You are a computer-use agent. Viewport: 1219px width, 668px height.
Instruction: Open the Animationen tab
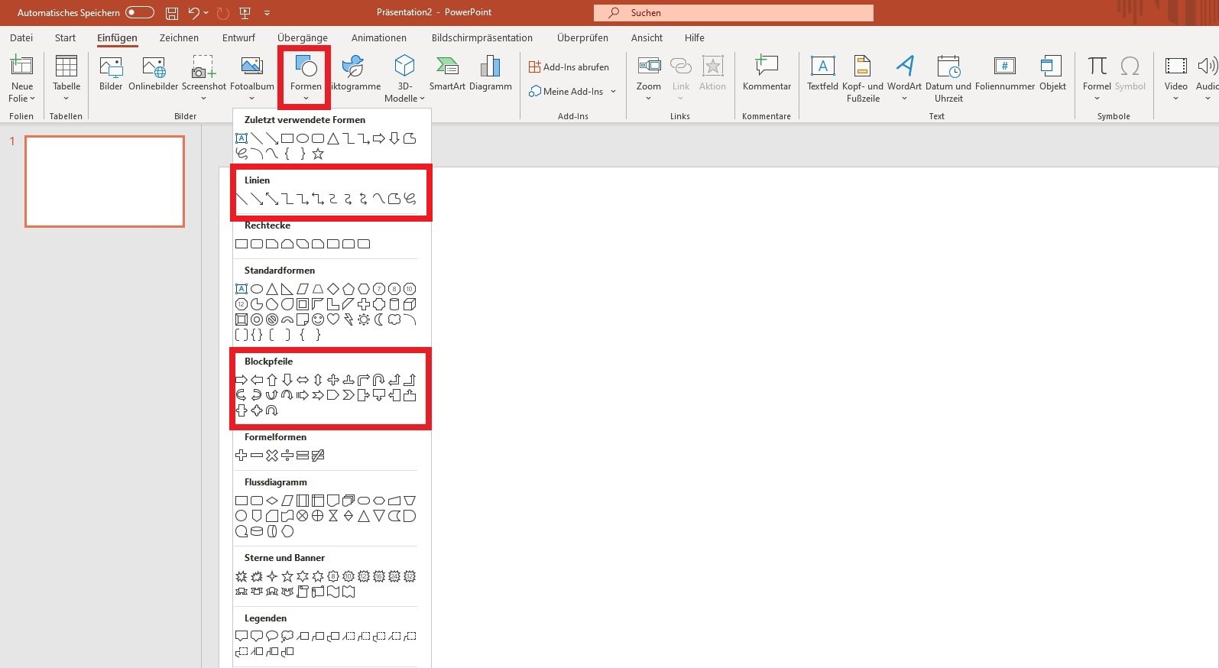(x=379, y=37)
